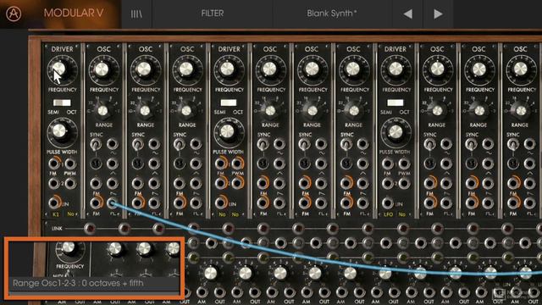Click square output jack on fifth OSC
Screen dimensions: 542x305
point(321,202)
